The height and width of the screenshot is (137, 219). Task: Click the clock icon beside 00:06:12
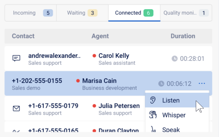coord(161,84)
